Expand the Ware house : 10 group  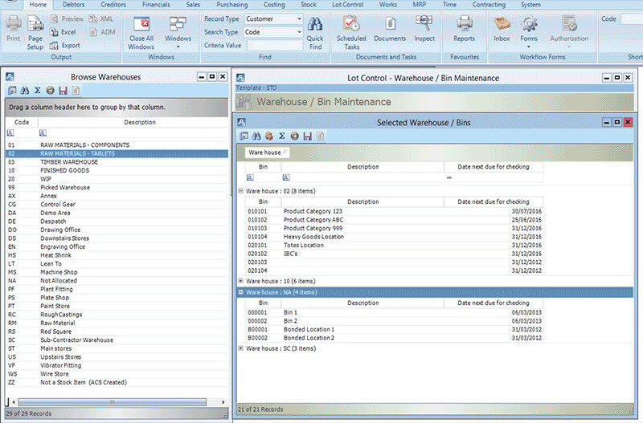241,281
